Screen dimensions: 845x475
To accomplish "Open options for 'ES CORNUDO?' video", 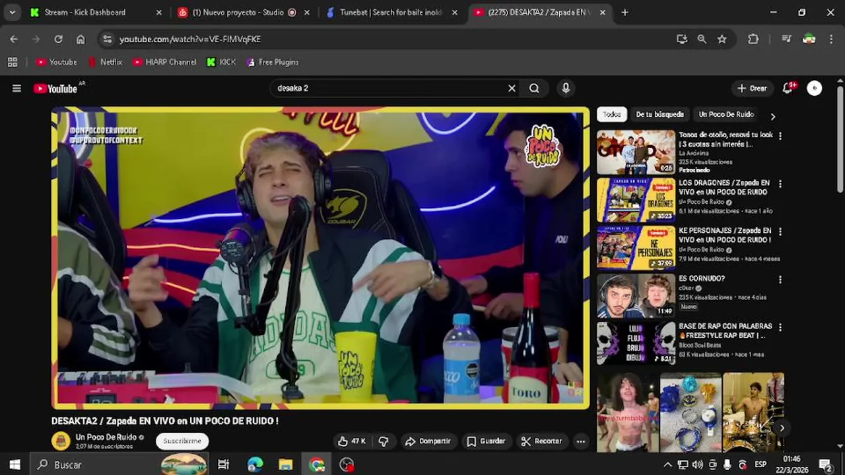I will tap(780, 280).
